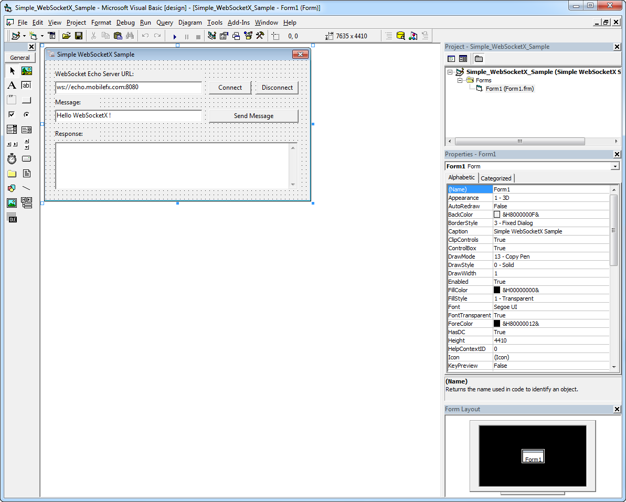Switch to the Categorized properties tab

496,178
